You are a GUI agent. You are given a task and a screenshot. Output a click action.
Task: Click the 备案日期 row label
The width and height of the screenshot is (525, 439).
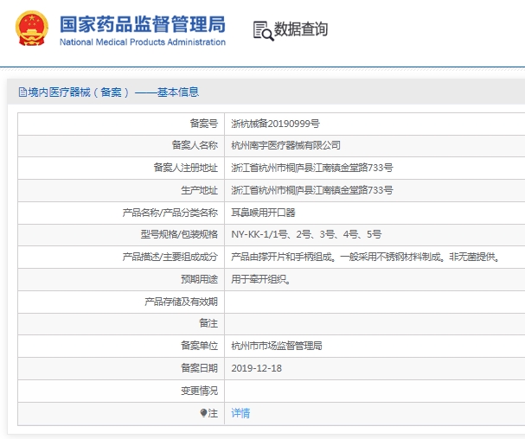(x=199, y=368)
